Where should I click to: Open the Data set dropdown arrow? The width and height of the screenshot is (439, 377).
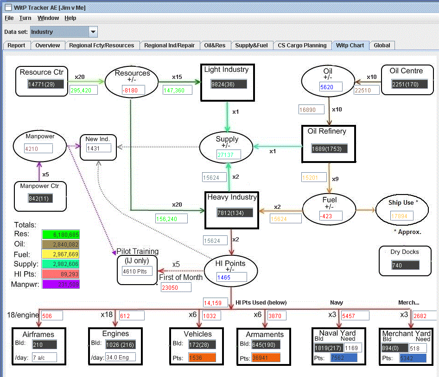(93, 32)
